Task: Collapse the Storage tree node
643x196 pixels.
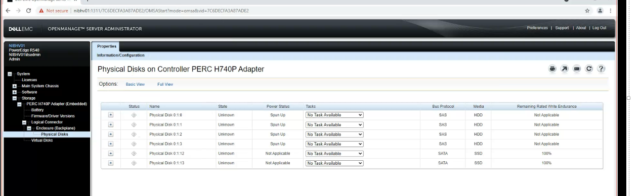Action: point(15,98)
